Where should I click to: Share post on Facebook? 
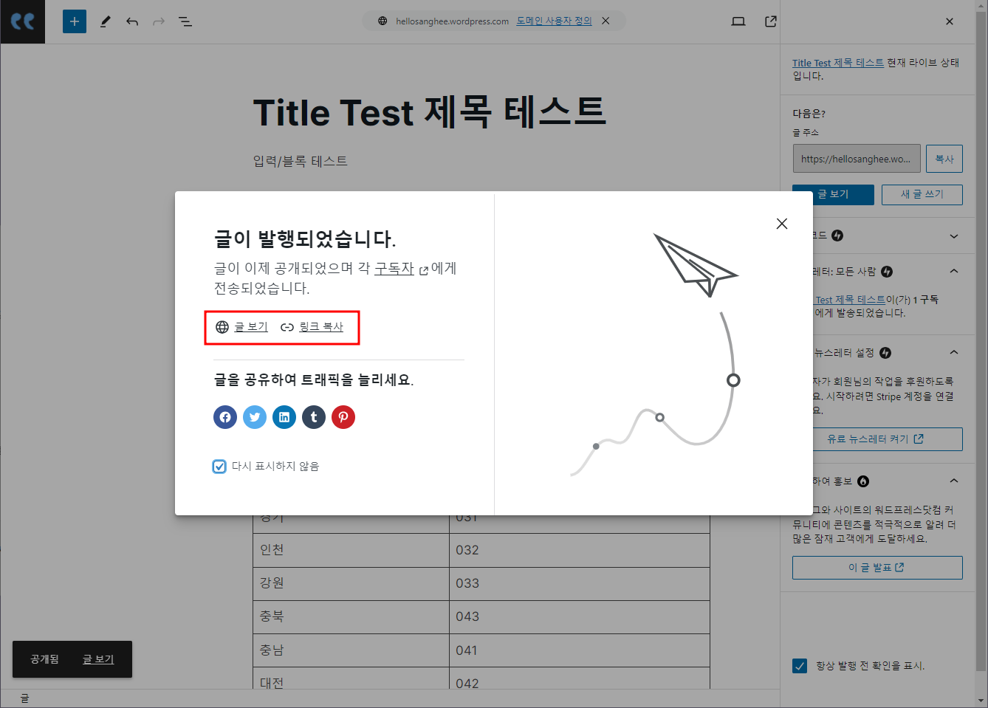[225, 417]
